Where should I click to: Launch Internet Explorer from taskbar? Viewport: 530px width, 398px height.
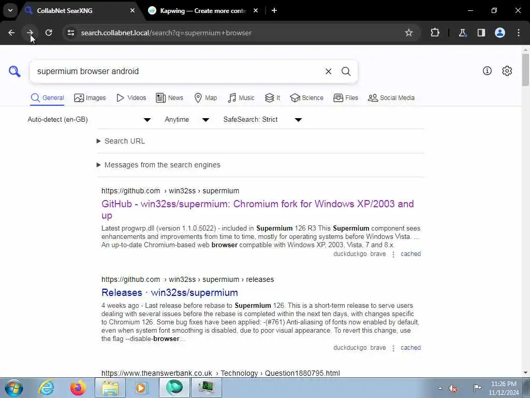(x=46, y=388)
